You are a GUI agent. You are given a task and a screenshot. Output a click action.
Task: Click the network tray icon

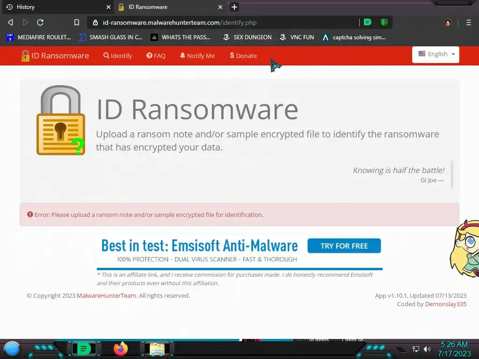click(416, 349)
